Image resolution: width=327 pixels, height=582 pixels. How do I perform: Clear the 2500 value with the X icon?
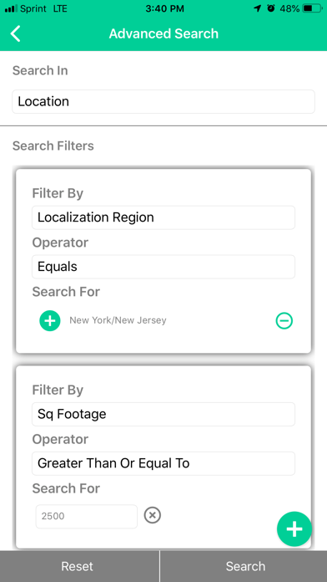152,515
